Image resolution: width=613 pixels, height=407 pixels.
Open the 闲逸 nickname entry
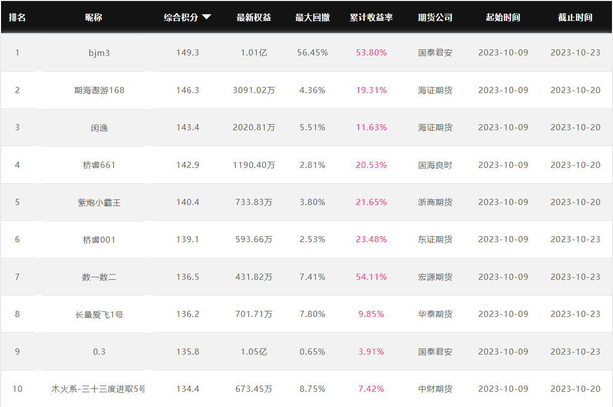pyautogui.click(x=99, y=128)
